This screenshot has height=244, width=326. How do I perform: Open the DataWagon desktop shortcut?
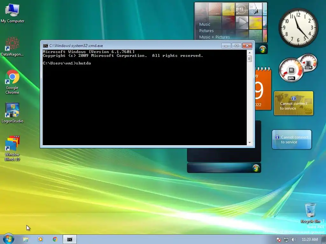point(12,46)
